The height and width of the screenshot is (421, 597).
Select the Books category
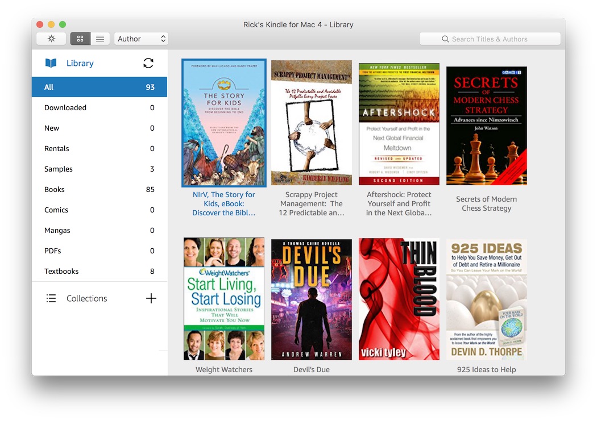click(100, 189)
